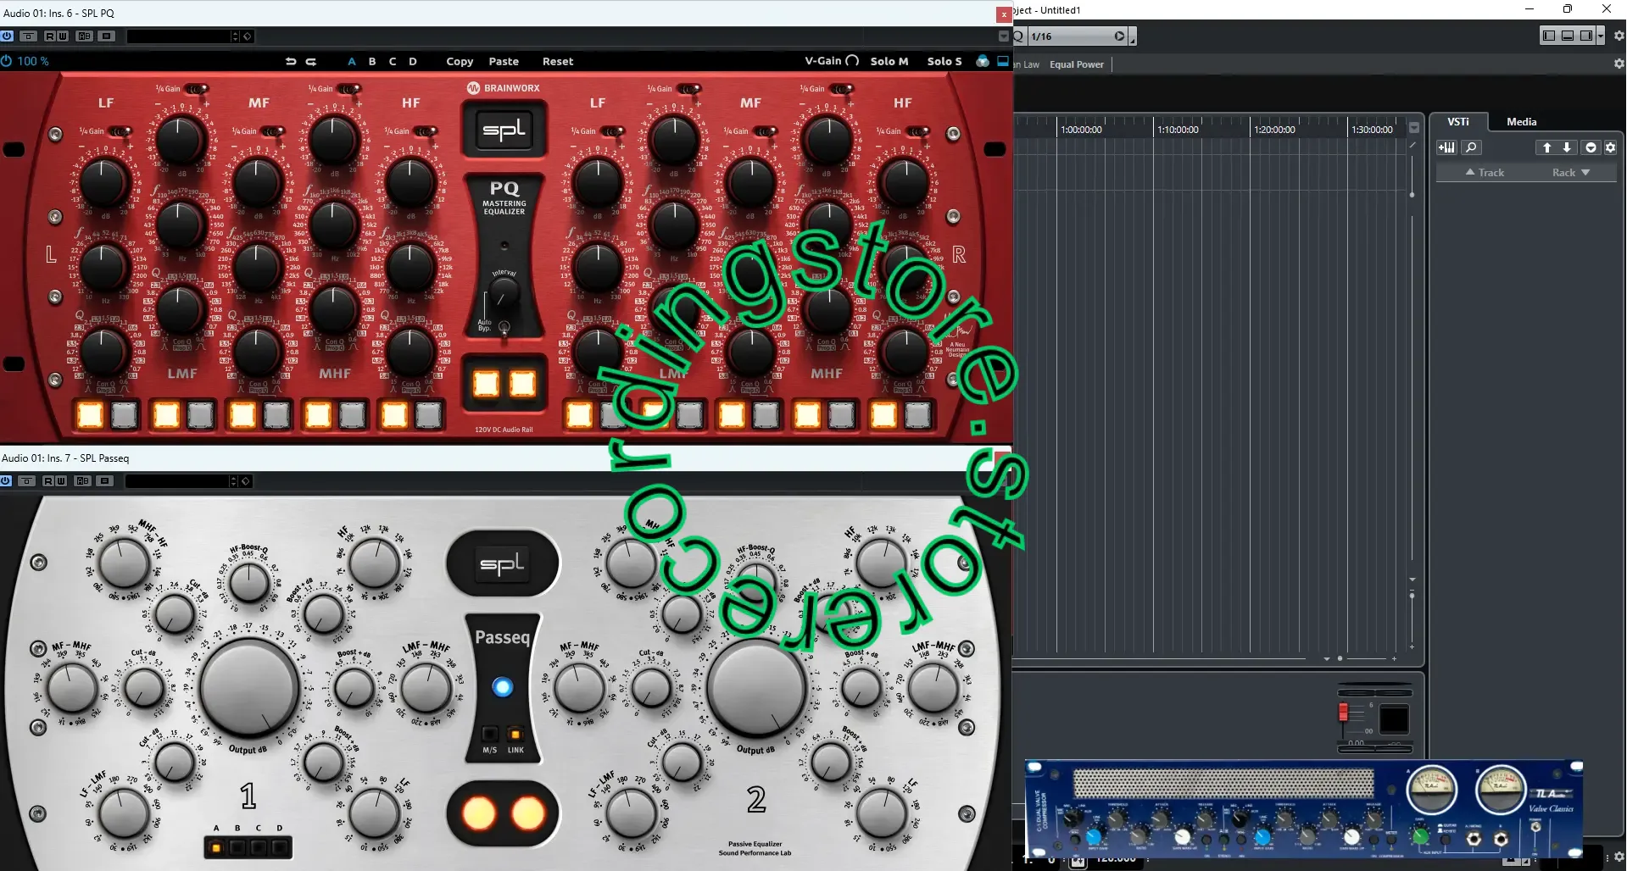Switch to the VSTi tab
The image size is (1627, 871).
1458,122
